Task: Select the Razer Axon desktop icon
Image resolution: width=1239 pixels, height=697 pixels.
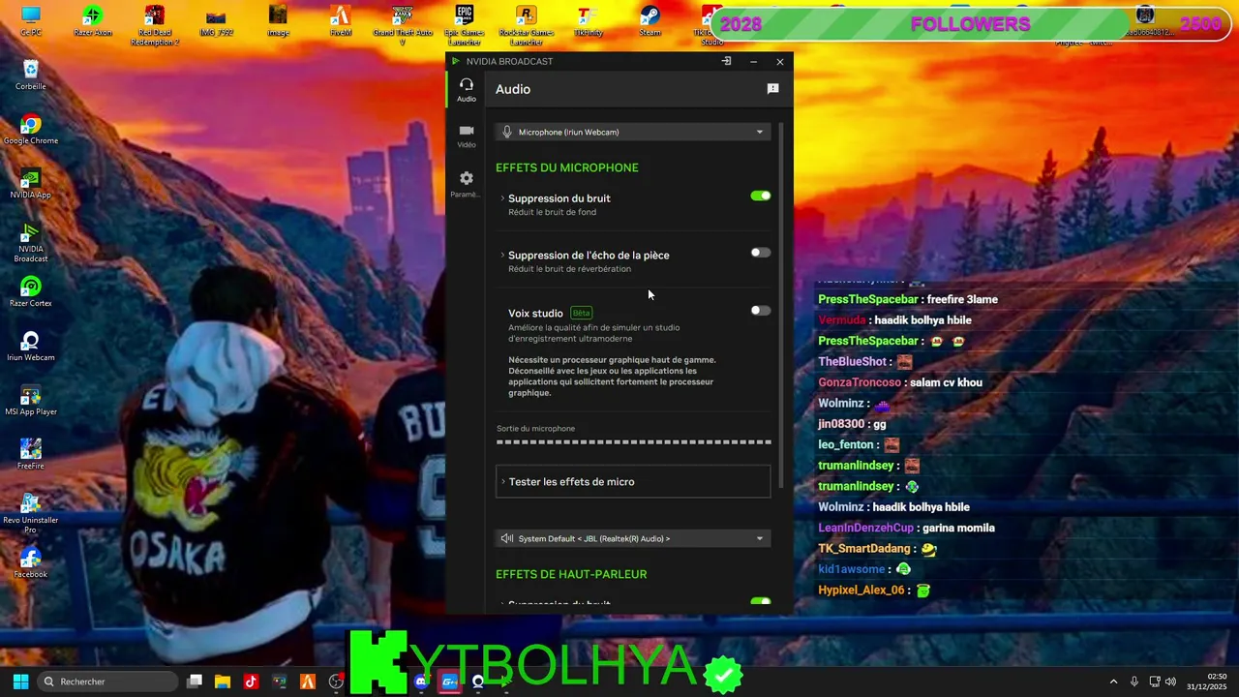Action: tap(93, 22)
